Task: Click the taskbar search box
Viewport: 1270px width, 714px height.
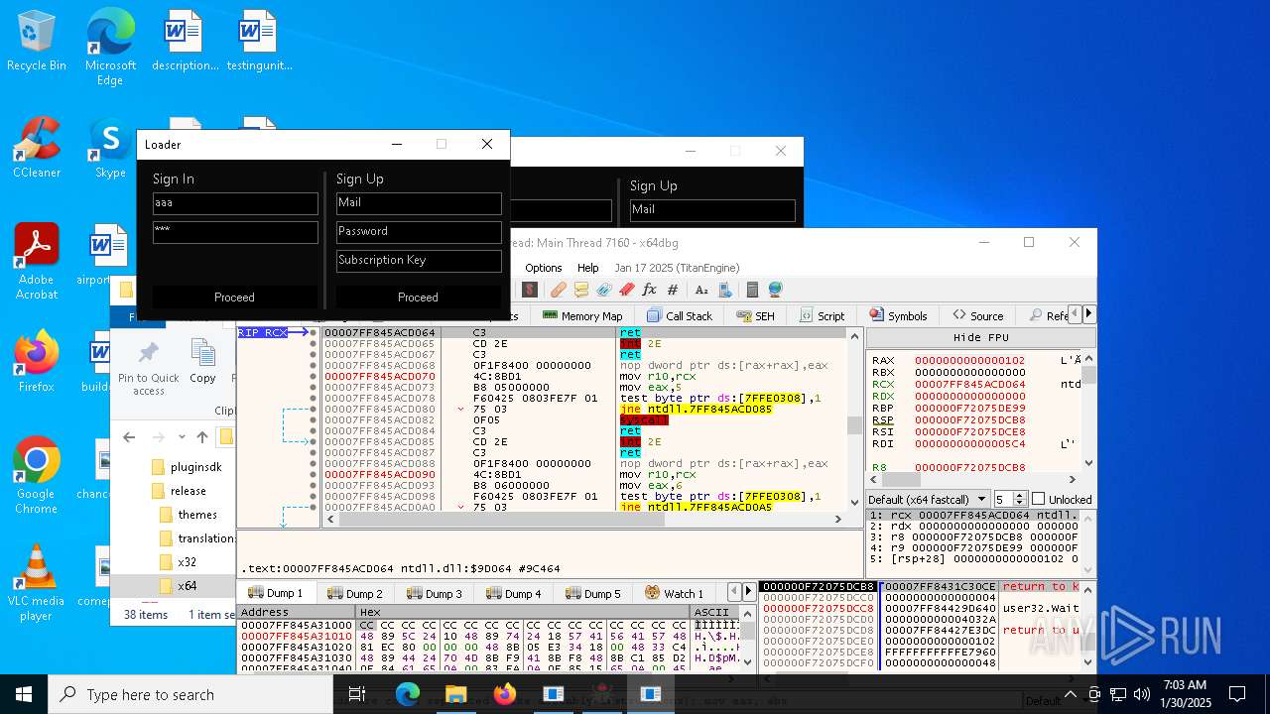Action: (190, 694)
